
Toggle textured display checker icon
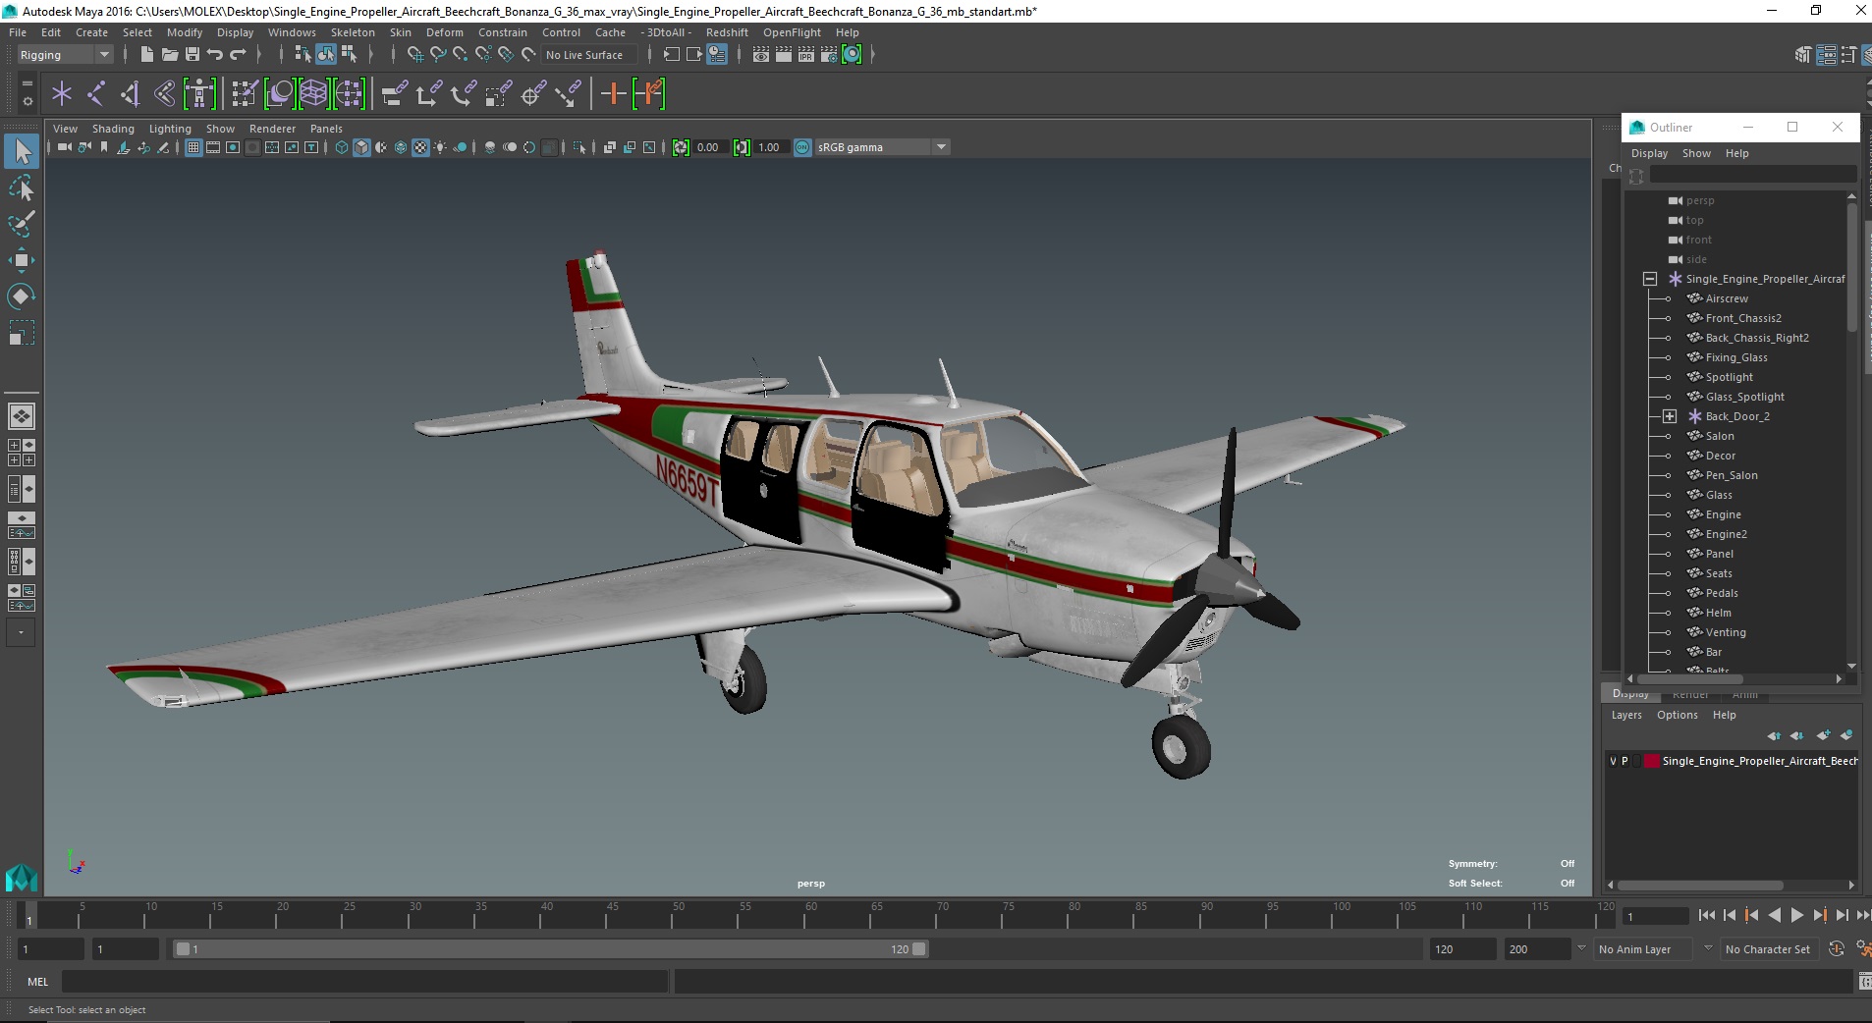[420, 147]
